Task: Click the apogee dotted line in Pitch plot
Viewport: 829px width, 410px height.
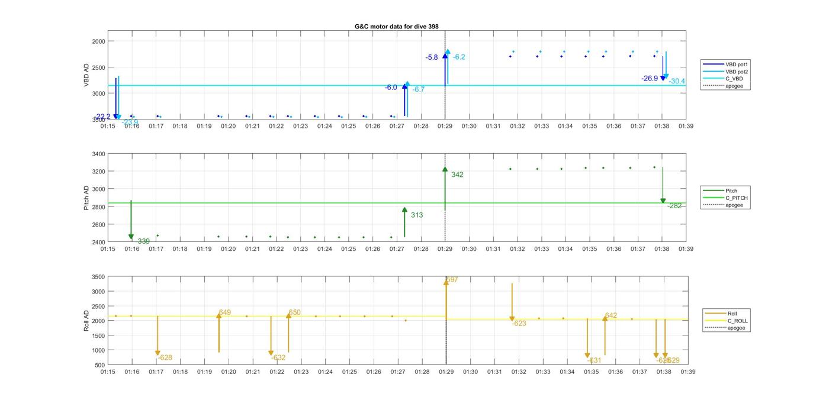Action: pos(445,198)
